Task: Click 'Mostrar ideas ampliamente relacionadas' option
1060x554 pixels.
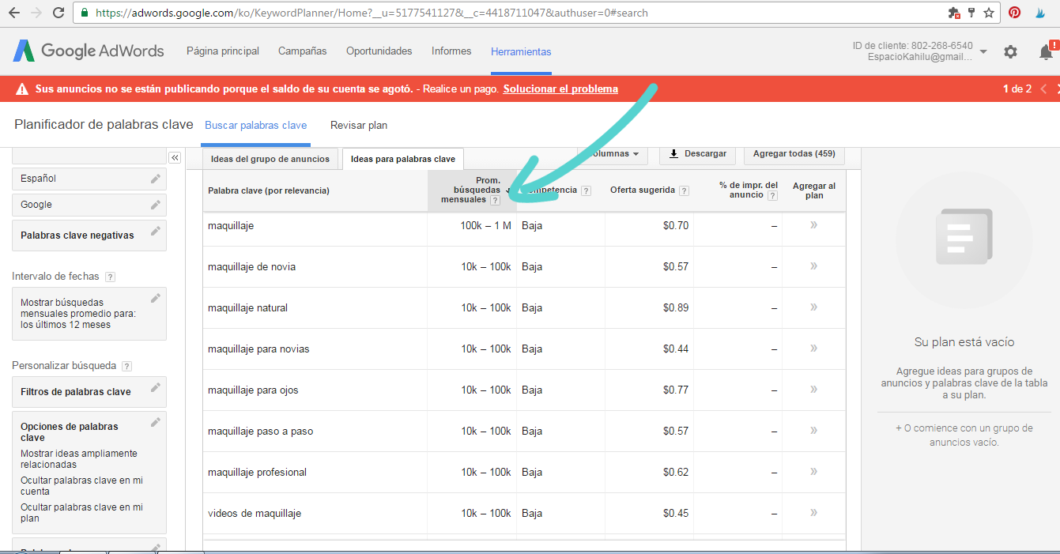Action: 79,459
